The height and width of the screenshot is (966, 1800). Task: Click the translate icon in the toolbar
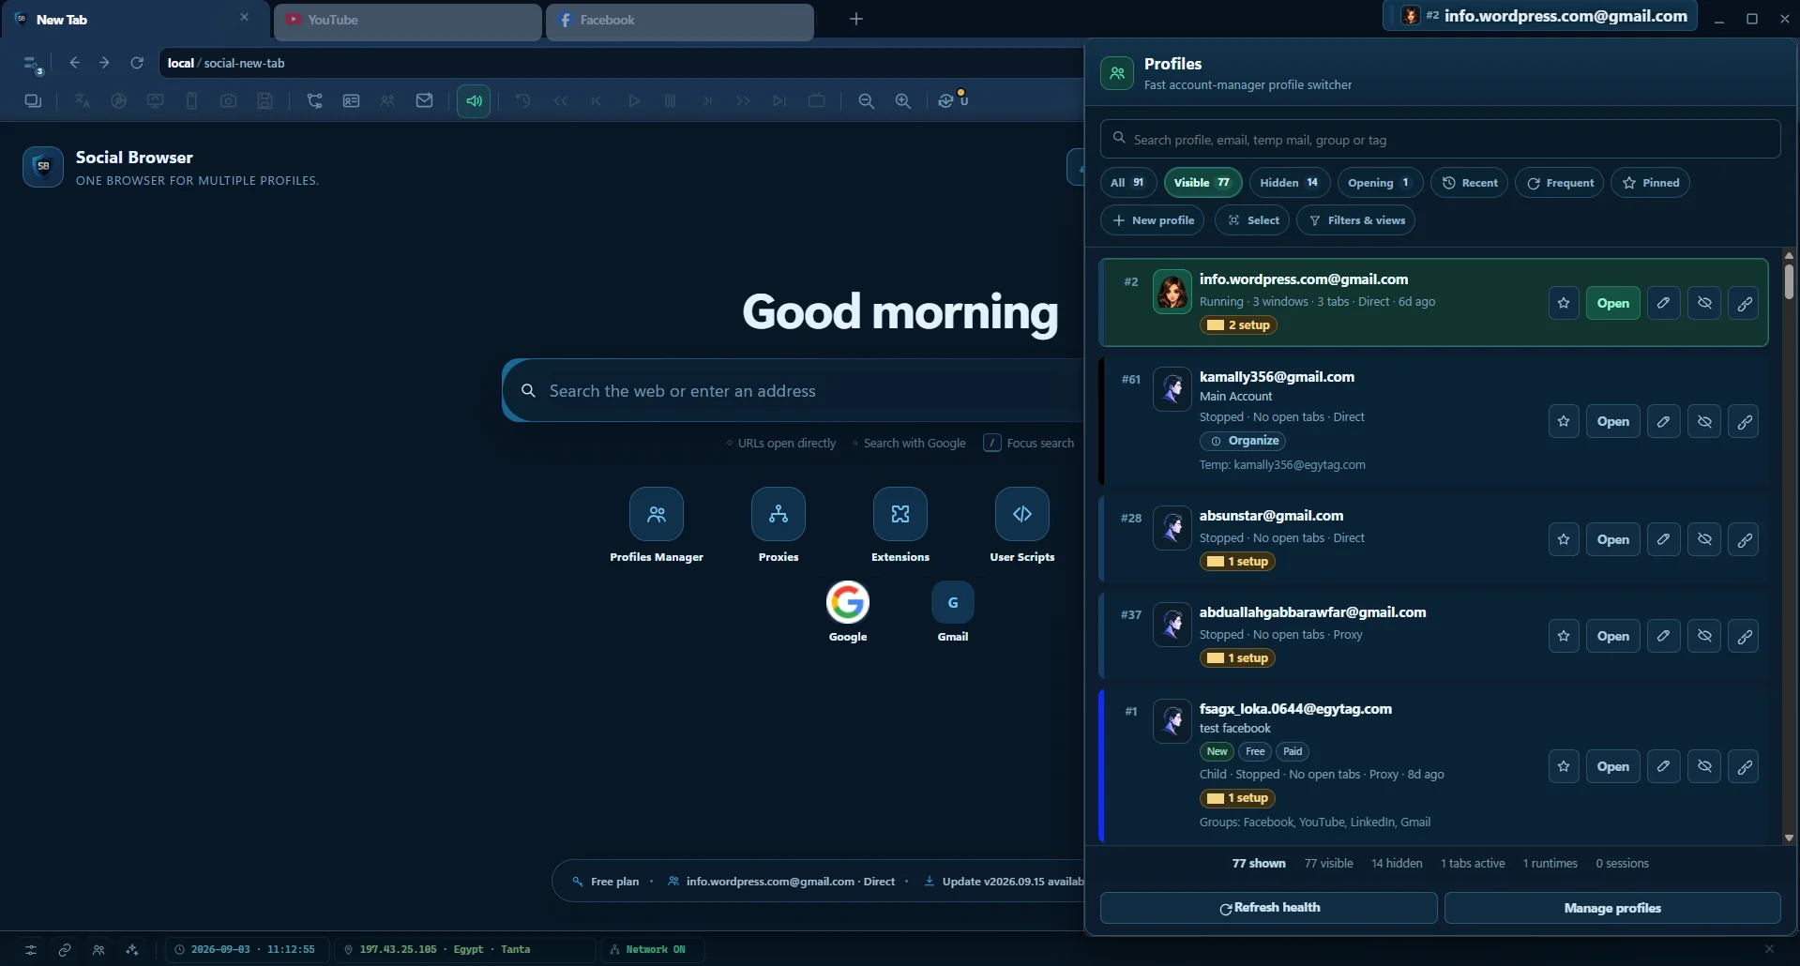click(x=83, y=101)
